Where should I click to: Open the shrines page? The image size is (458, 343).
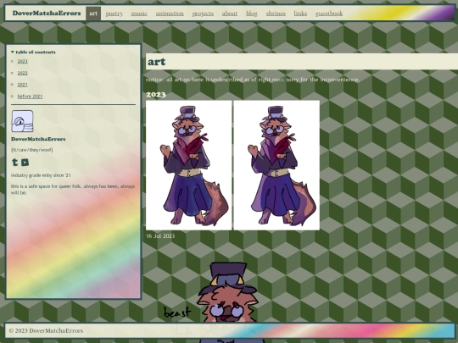[x=276, y=14]
